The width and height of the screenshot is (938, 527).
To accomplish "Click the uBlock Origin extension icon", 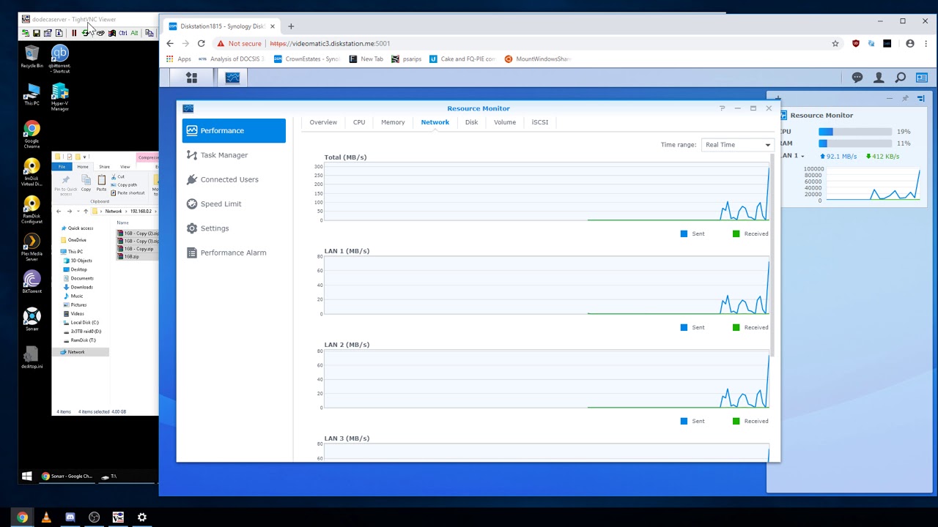I will pyautogui.click(x=855, y=43).
